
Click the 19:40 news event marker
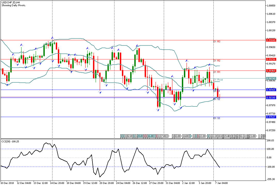227,136
